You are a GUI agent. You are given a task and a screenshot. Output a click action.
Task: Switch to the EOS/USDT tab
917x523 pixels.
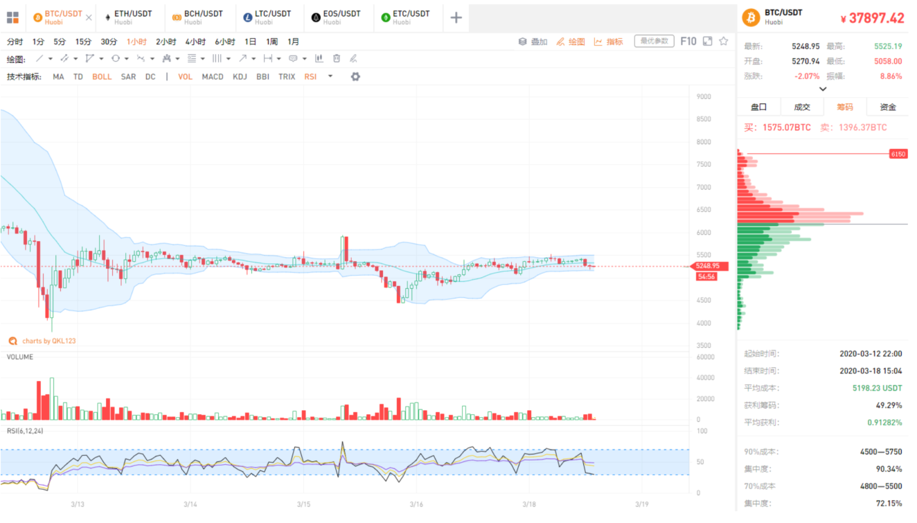339,17
